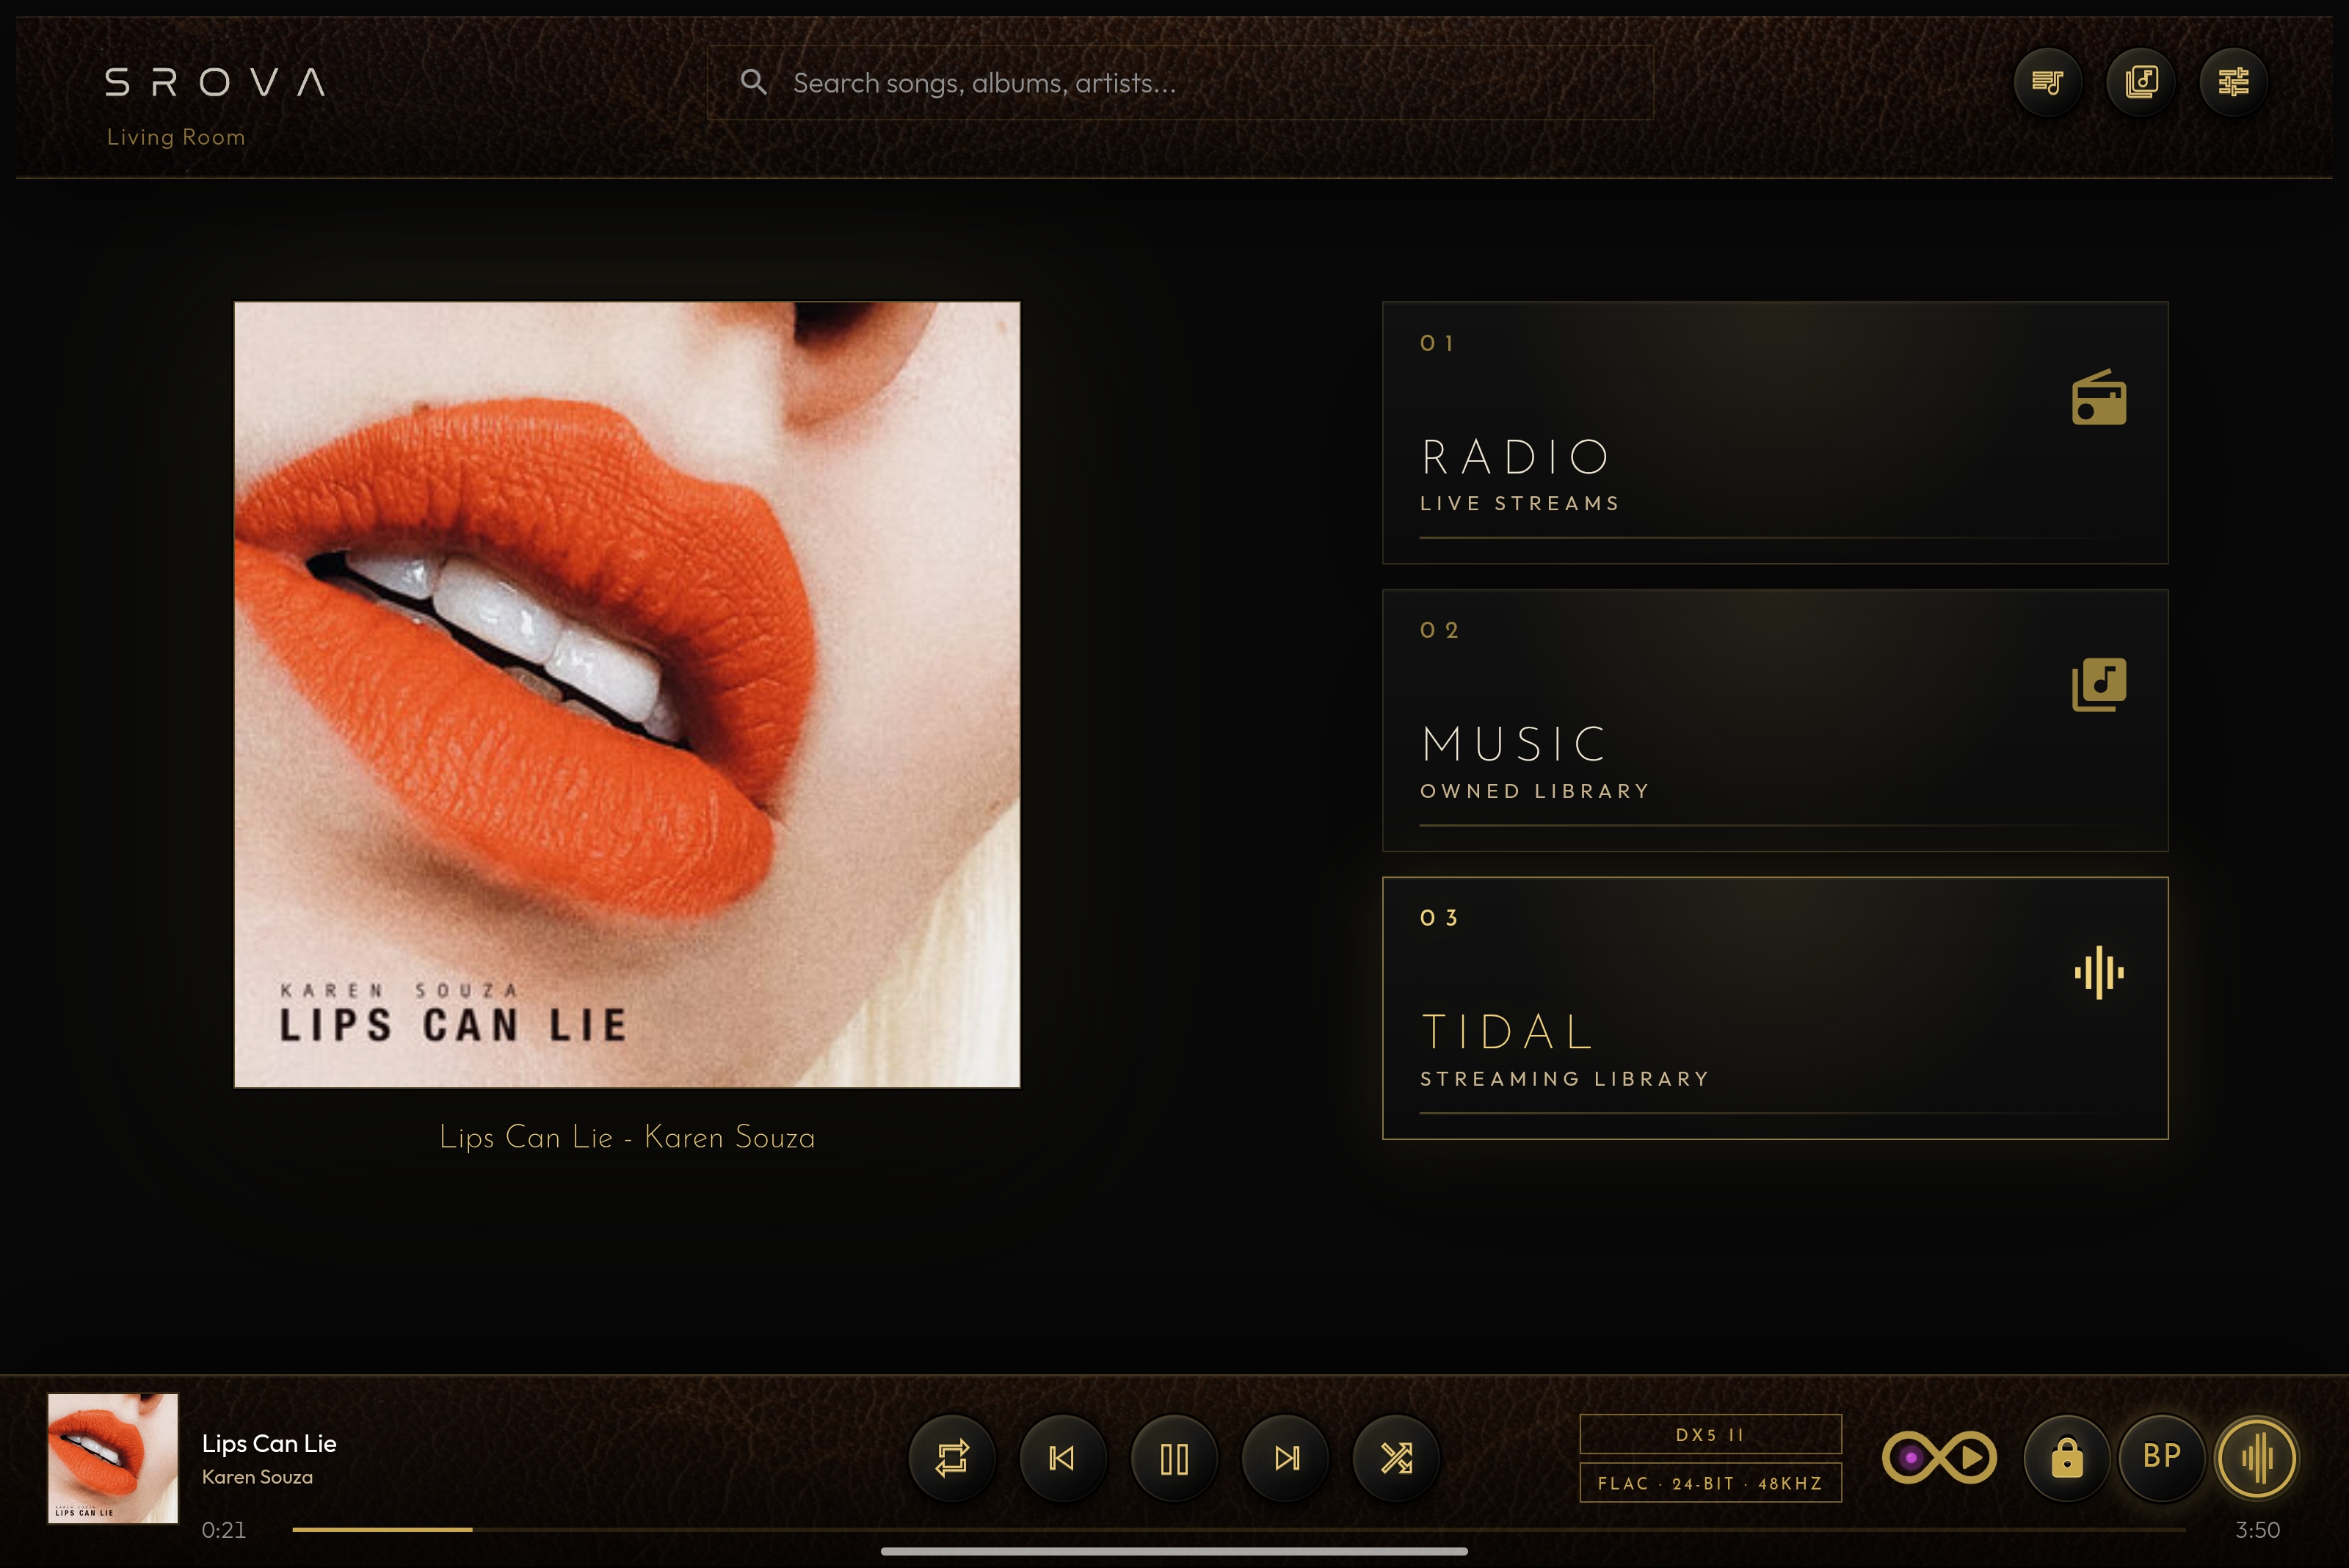This screenshot has width=2349, height=1568.
Task: Click the radio icon on the Radio card
Action: click(x=2099, y=398)
